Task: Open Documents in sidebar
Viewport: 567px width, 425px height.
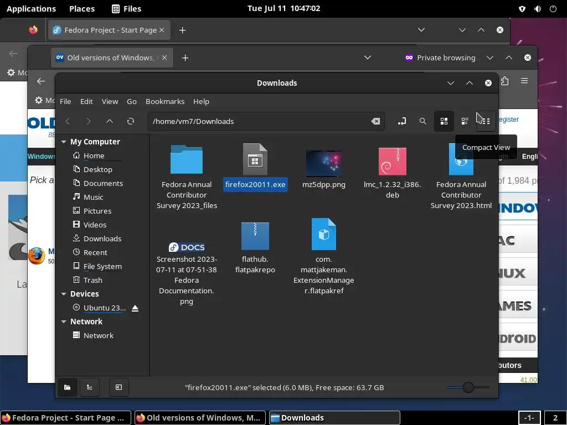Action: click(x=103, y=183)
